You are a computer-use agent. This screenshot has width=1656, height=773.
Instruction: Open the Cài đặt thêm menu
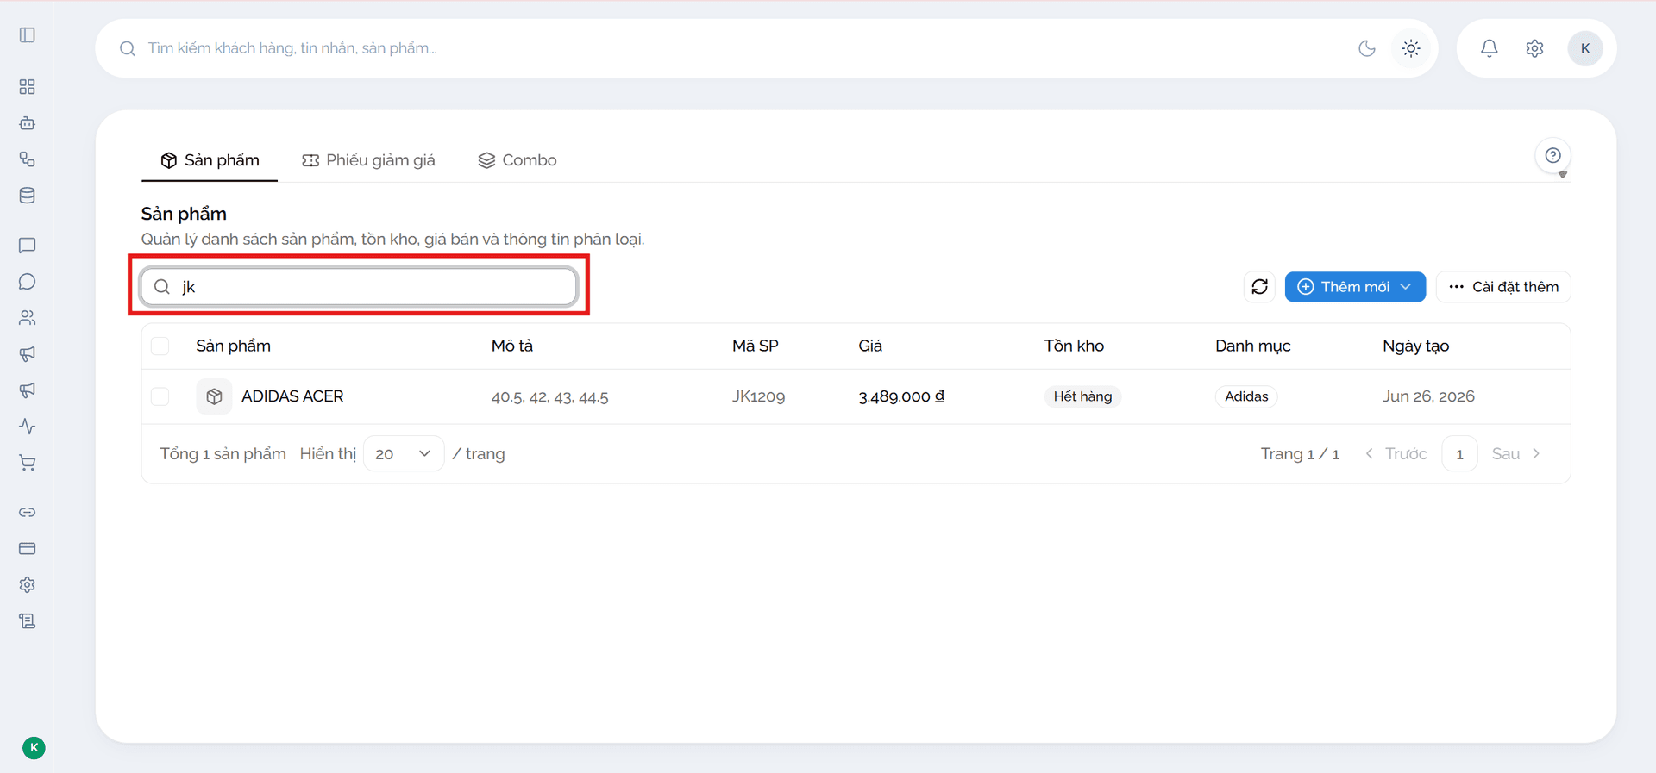(x=1503, y=287)
